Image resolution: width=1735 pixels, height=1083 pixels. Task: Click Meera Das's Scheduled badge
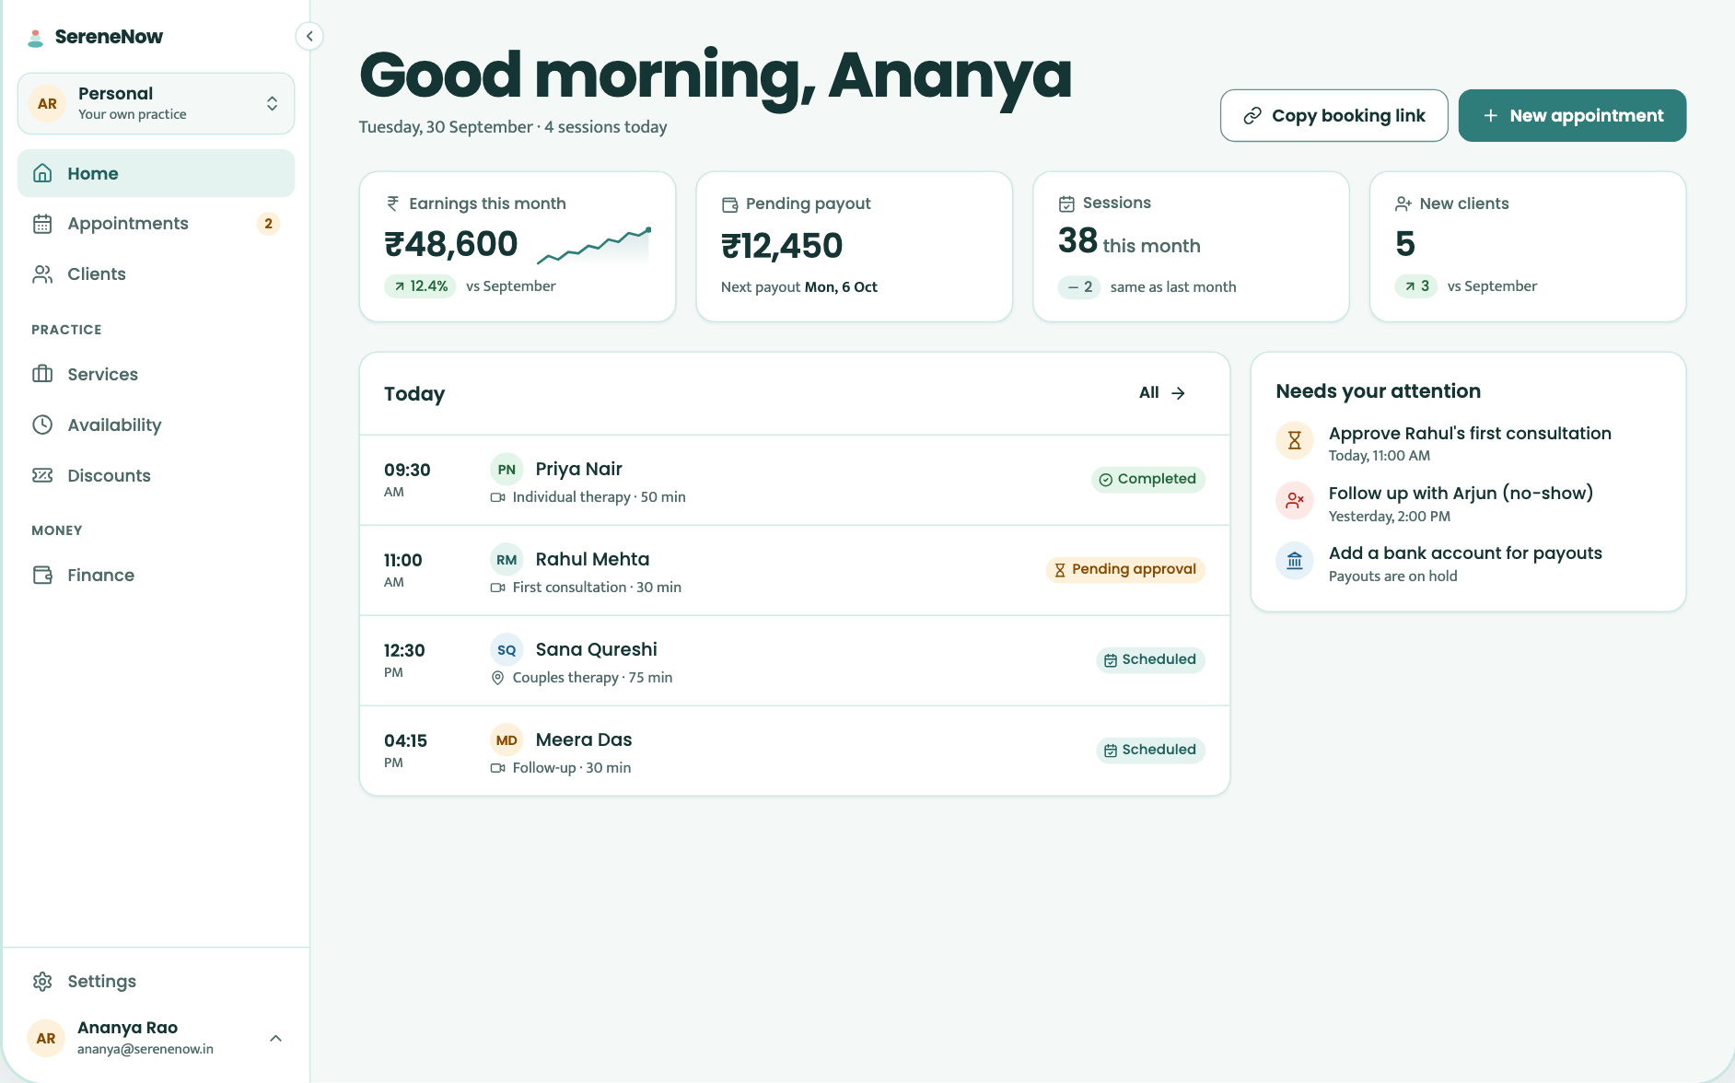(x=1150, y=750)
